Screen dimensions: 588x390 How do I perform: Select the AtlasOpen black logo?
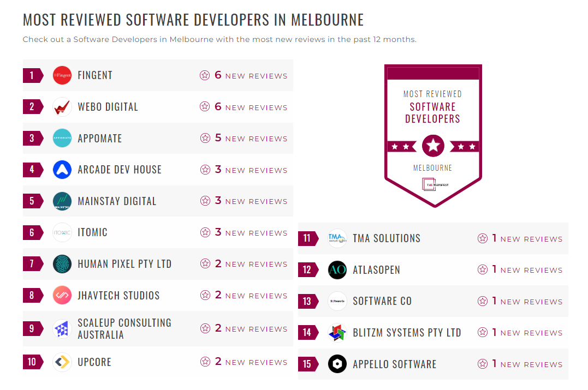[337, 269]
